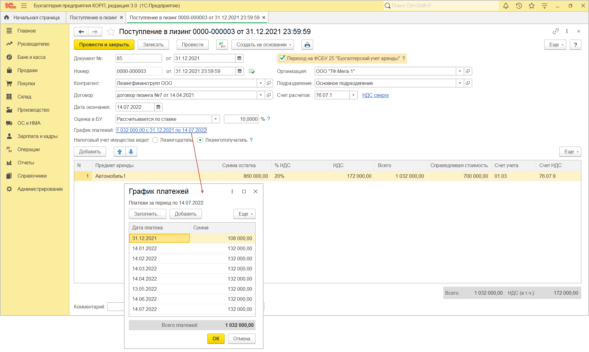Select Лизингополучатель radio button
589x352 pixels.
click(200, 140)
